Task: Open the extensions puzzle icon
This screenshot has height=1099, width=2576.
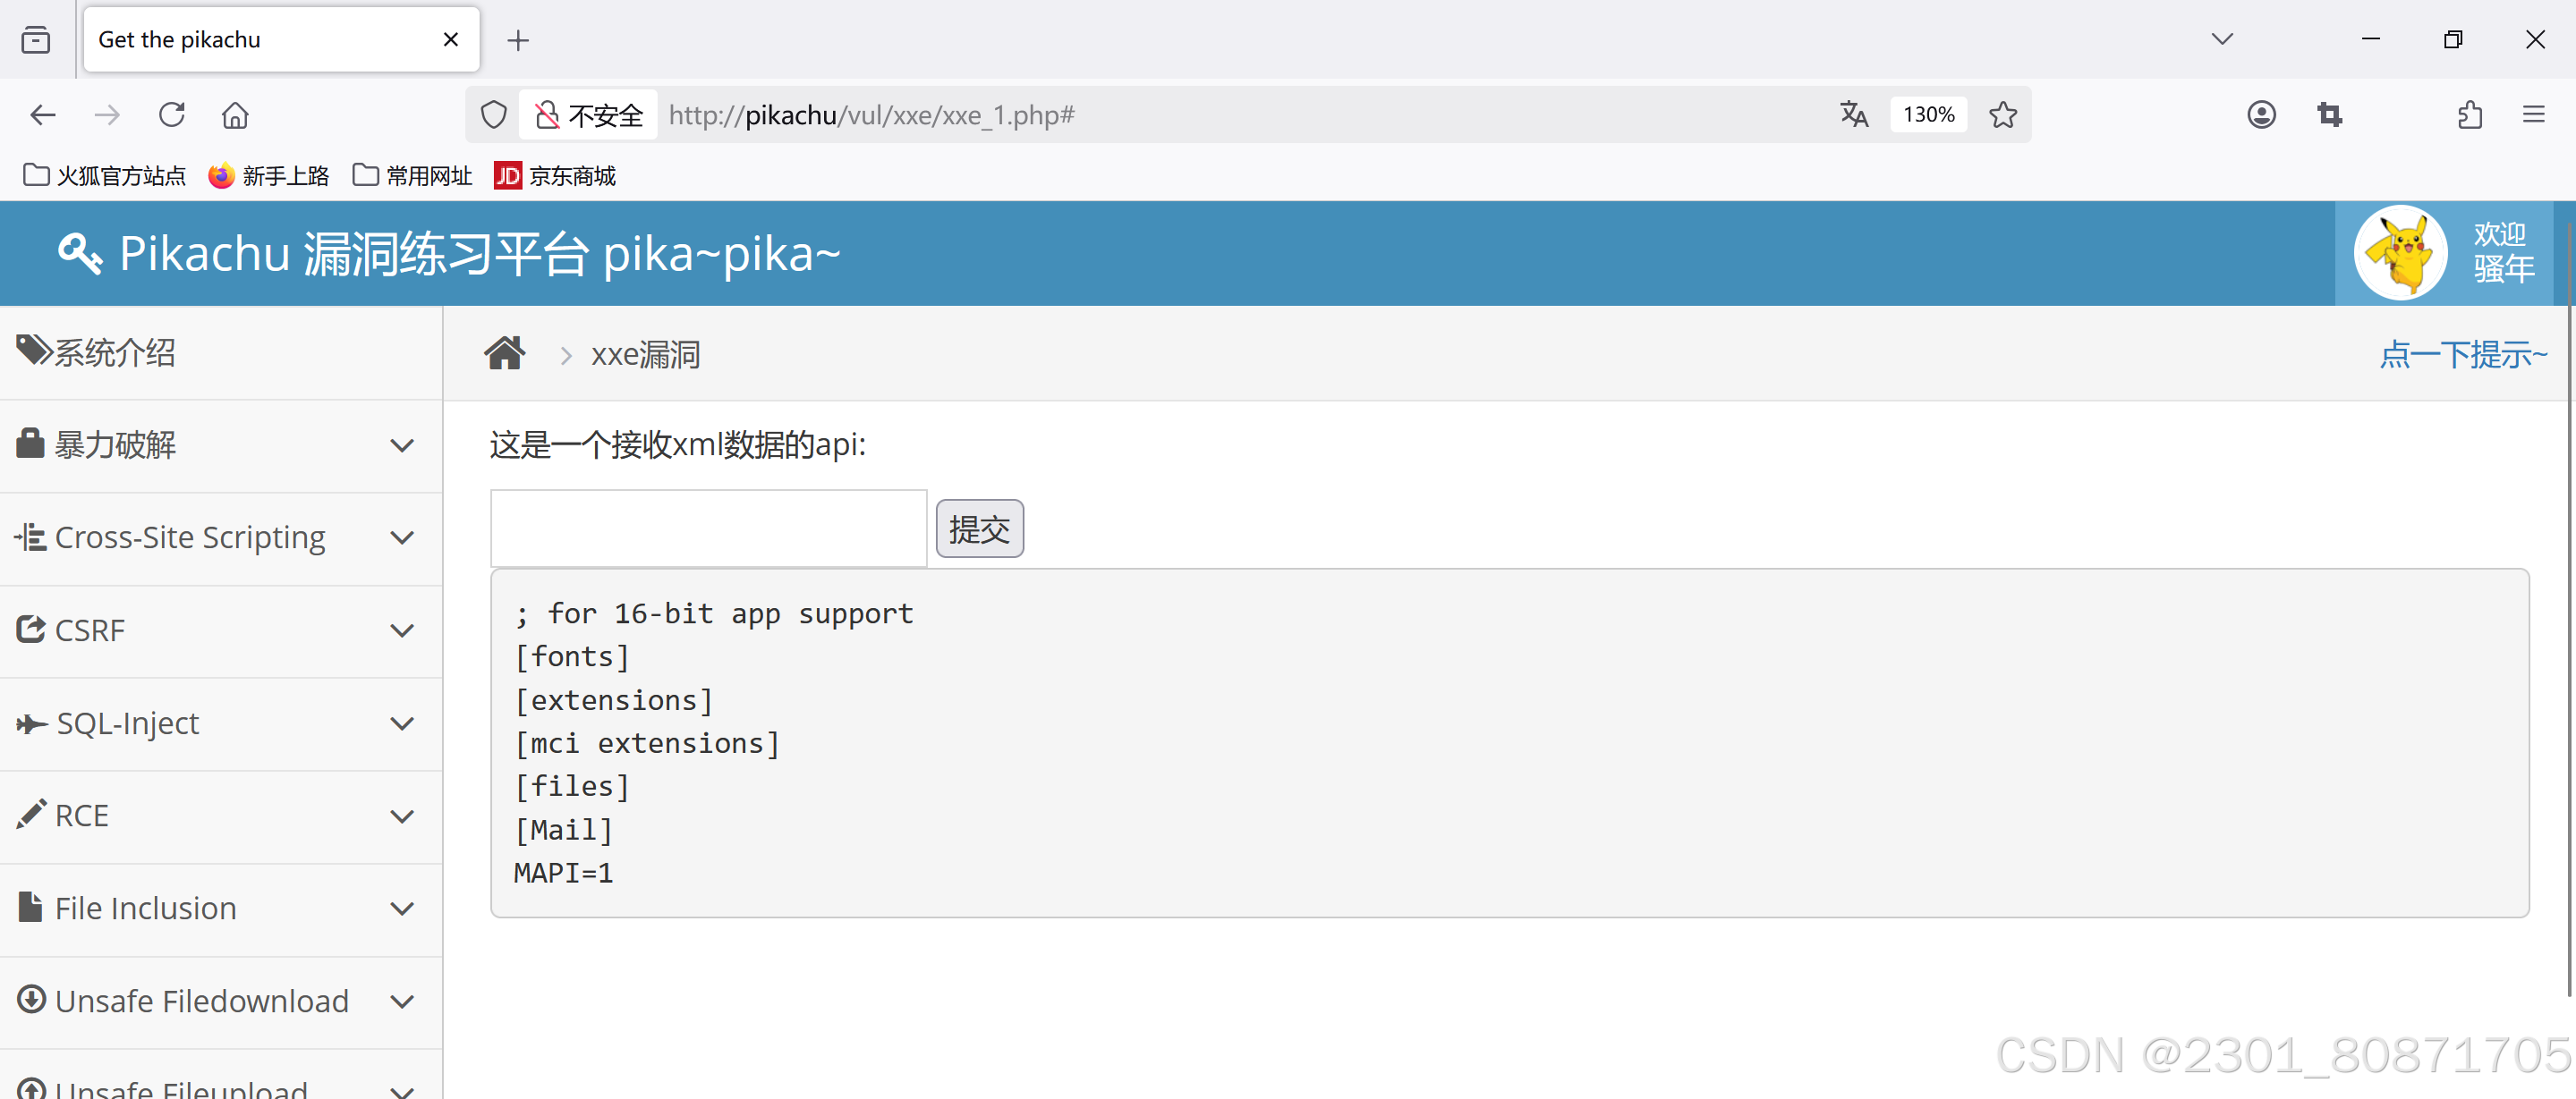Action: tap(2469, 114)
